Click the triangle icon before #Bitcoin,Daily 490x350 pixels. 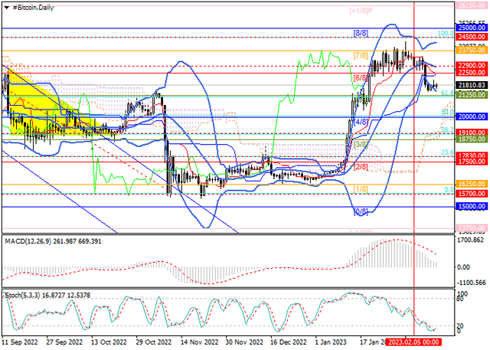point(5,6)
